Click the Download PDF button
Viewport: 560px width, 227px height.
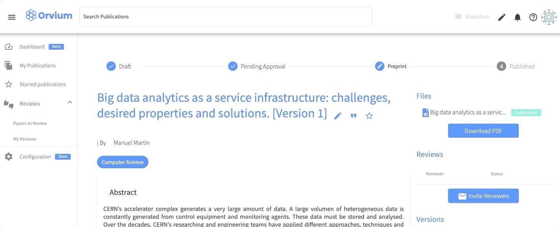pyautogui.click(x=483, y=131)
